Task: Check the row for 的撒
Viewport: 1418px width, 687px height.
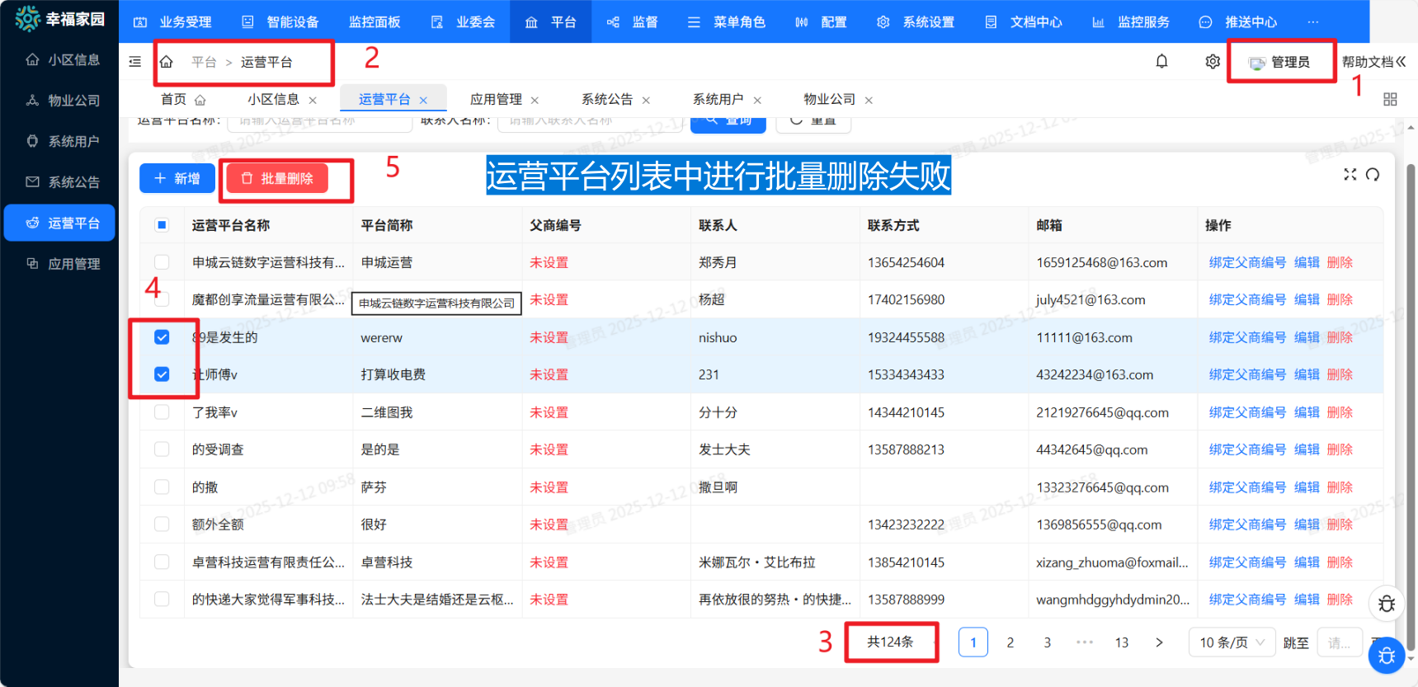Action: click(x=162, y=487)
